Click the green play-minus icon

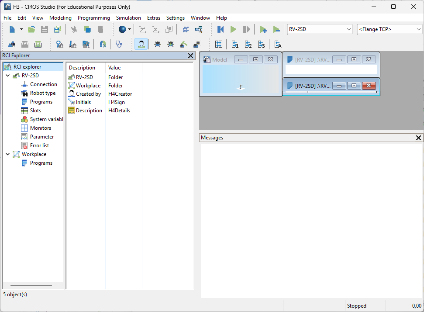[x=276, y=29]
